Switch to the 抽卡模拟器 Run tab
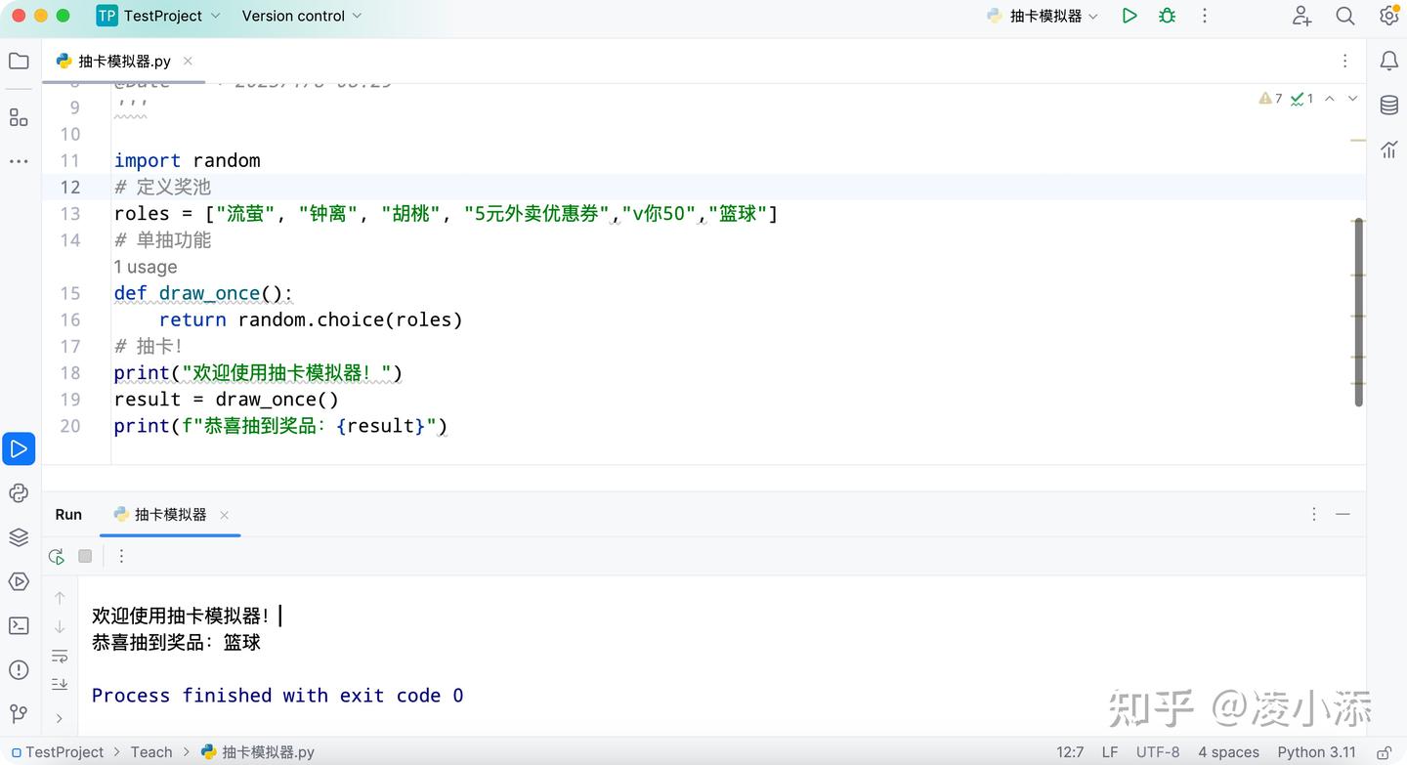The image size is (1407, 765). [170, 514]
